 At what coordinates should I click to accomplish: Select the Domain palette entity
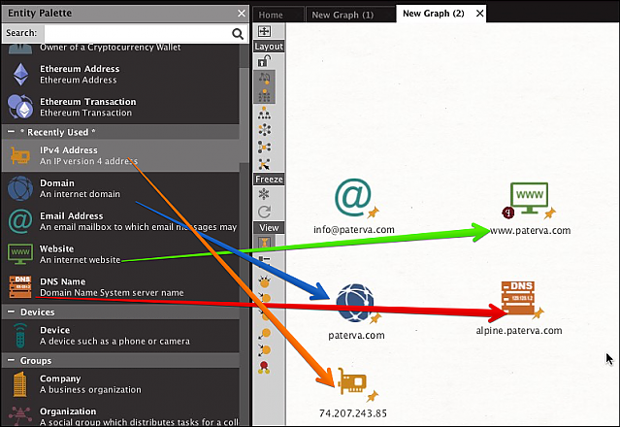[120, 188]
